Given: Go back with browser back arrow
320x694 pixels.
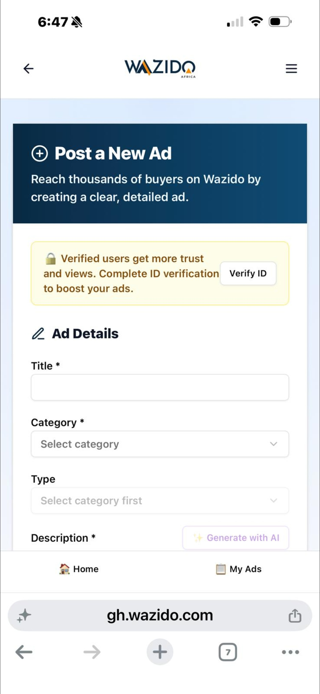Looking at the screenshot, I should tap(24, 652).
